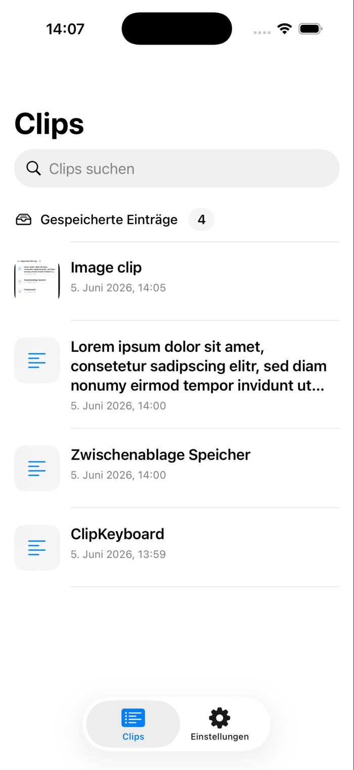Tap the text icon next to ClipKeyboard

click(37, 548)
